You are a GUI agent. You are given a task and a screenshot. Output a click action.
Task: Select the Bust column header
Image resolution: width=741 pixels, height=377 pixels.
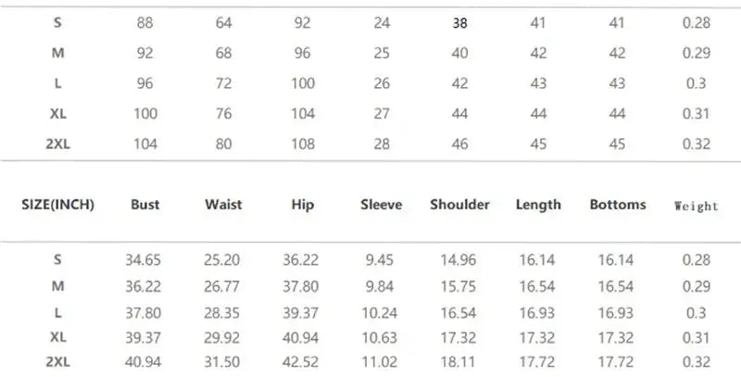pos(144,205)
